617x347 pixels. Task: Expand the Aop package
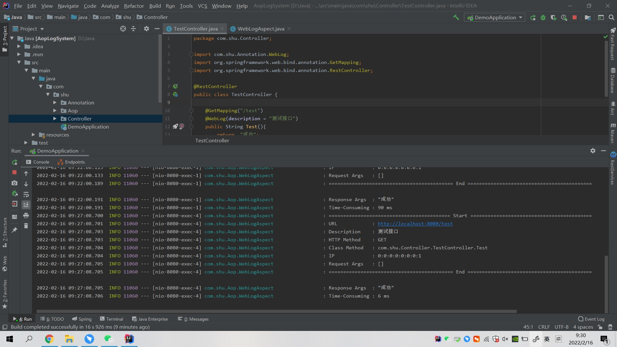[x=55, y=111]
